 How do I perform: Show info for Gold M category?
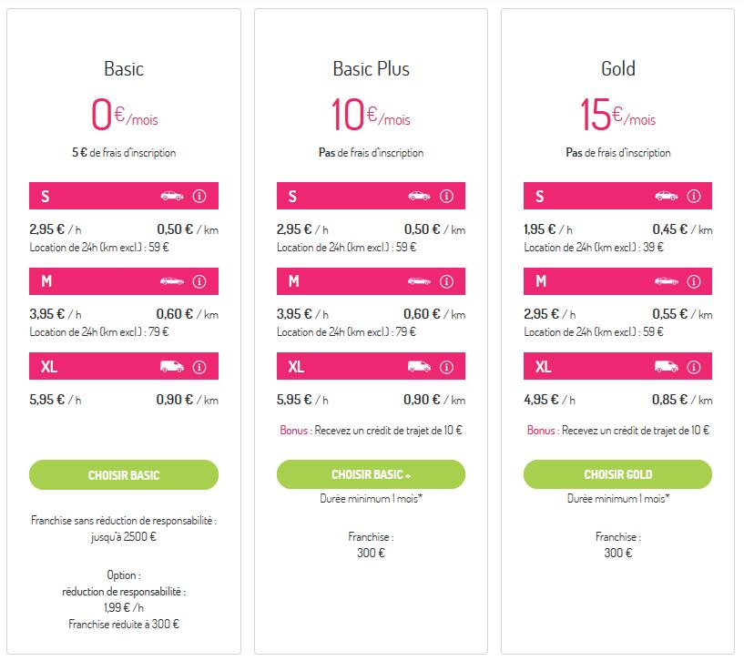[694, 281]
